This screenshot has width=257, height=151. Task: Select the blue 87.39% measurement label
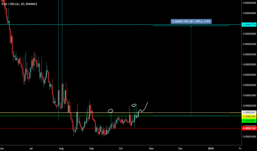(x=191, y=21)
